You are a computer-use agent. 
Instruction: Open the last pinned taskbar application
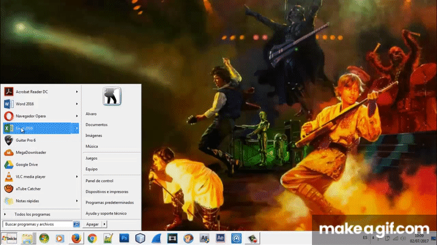click(x=252, y=238)
